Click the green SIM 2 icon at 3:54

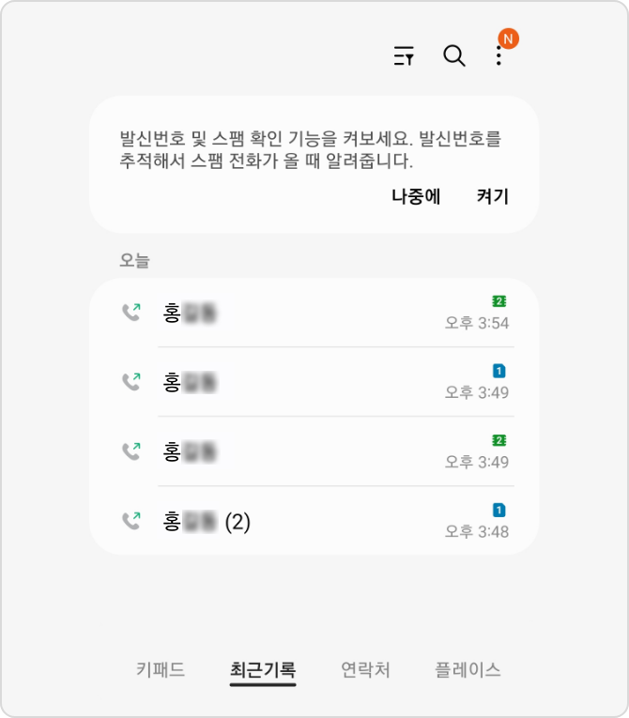coord(499,301)
